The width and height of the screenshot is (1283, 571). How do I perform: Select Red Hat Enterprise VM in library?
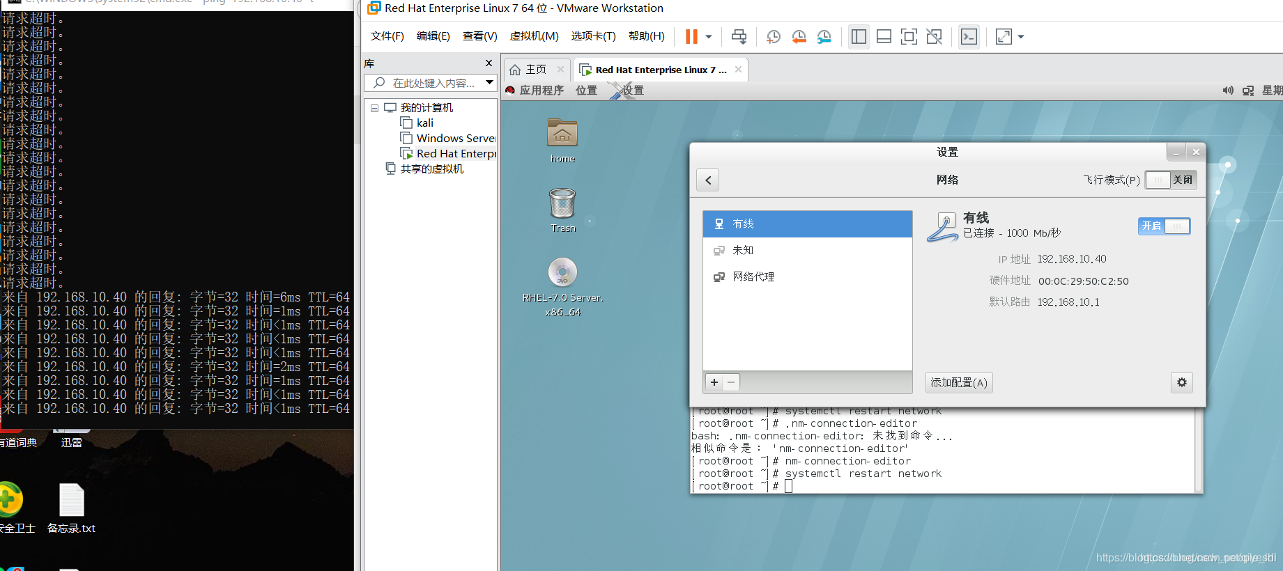coord(456,154)
